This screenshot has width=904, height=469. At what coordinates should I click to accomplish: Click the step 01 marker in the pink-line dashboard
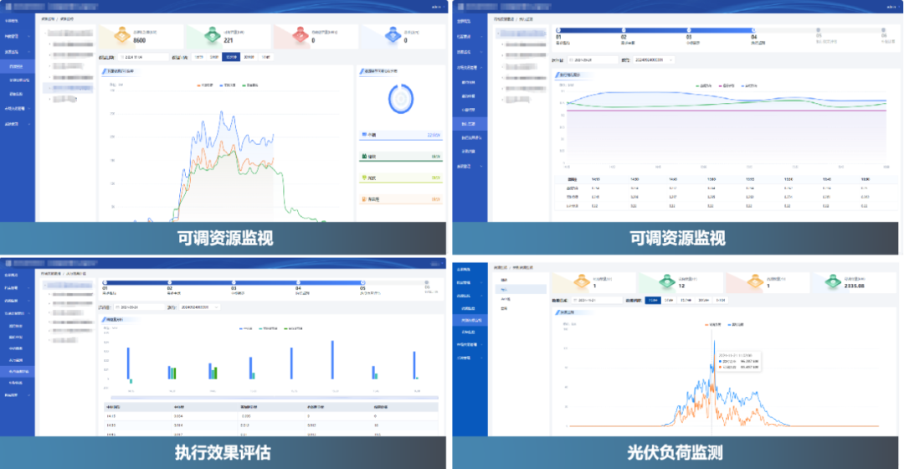[558, 30]
